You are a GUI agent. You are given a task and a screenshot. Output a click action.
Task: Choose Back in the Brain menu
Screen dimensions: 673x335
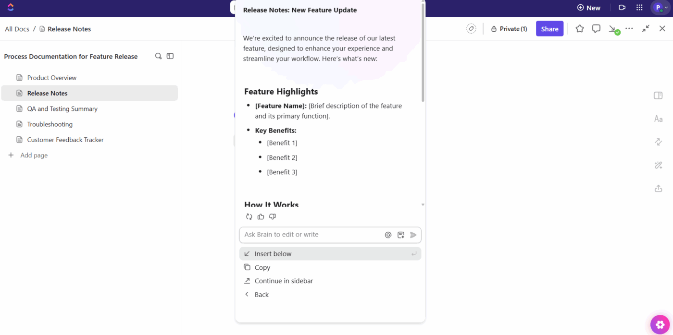click(261, 294)
